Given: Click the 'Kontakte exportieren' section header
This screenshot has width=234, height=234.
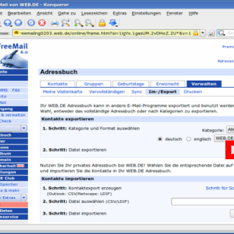Looking at the screenshot, I should [x=67, y=119].
